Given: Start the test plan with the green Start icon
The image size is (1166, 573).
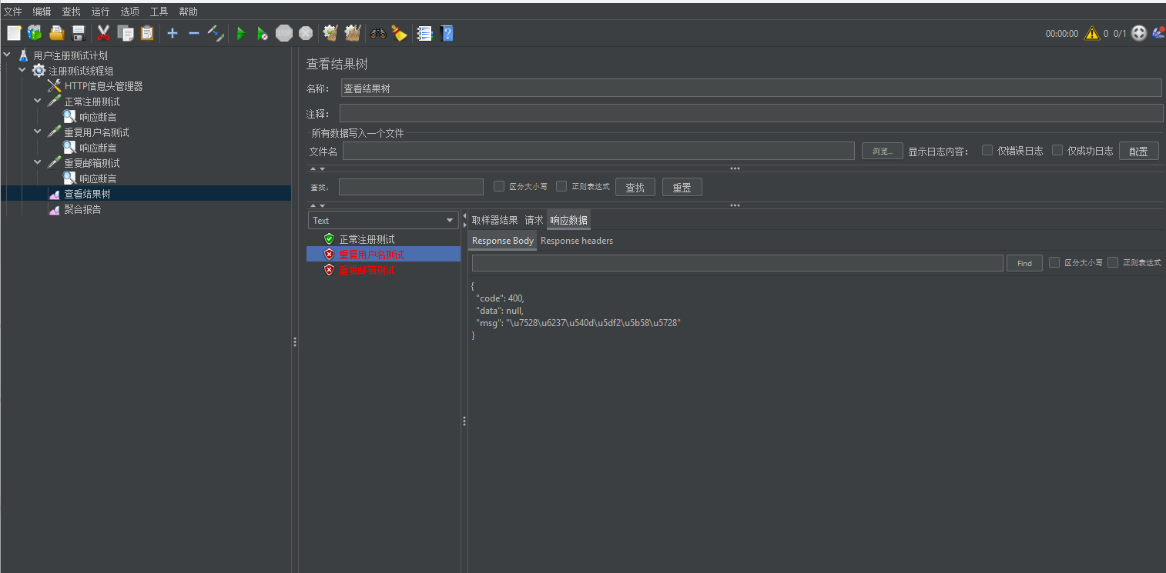Looking at the screenshot, I should point(240,33).
